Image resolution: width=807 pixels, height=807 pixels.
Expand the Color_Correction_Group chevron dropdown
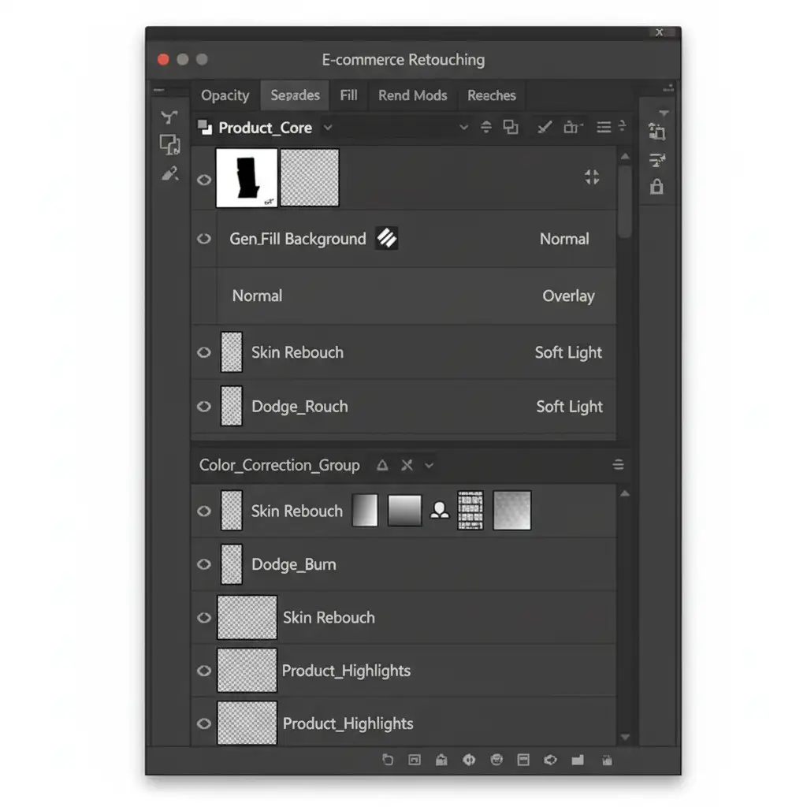[430, 465]
